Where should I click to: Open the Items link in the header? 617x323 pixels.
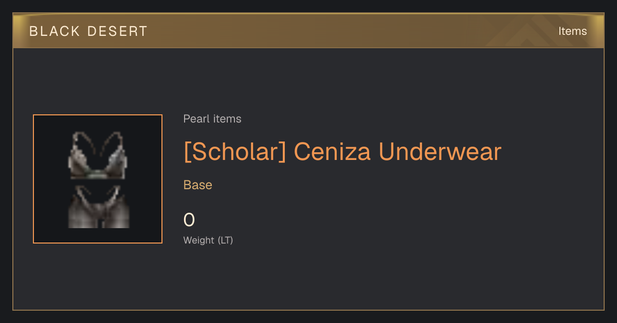point(572,31)
